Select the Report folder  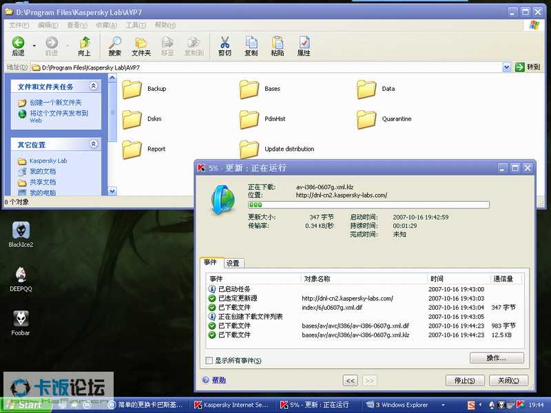tap(144, 149)
